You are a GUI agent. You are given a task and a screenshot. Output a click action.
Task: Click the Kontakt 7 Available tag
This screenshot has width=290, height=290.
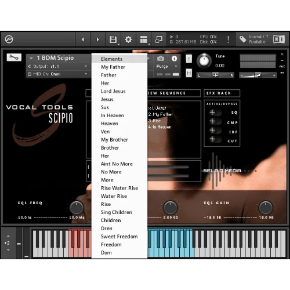coord(253,39)
